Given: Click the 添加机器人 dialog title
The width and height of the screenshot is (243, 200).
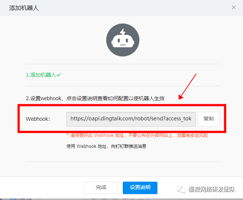Looking at the screenshot, I should (x=24, y=8).
